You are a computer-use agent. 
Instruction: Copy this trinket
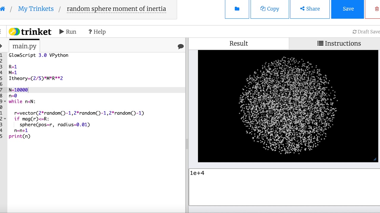tap(270, 9)
